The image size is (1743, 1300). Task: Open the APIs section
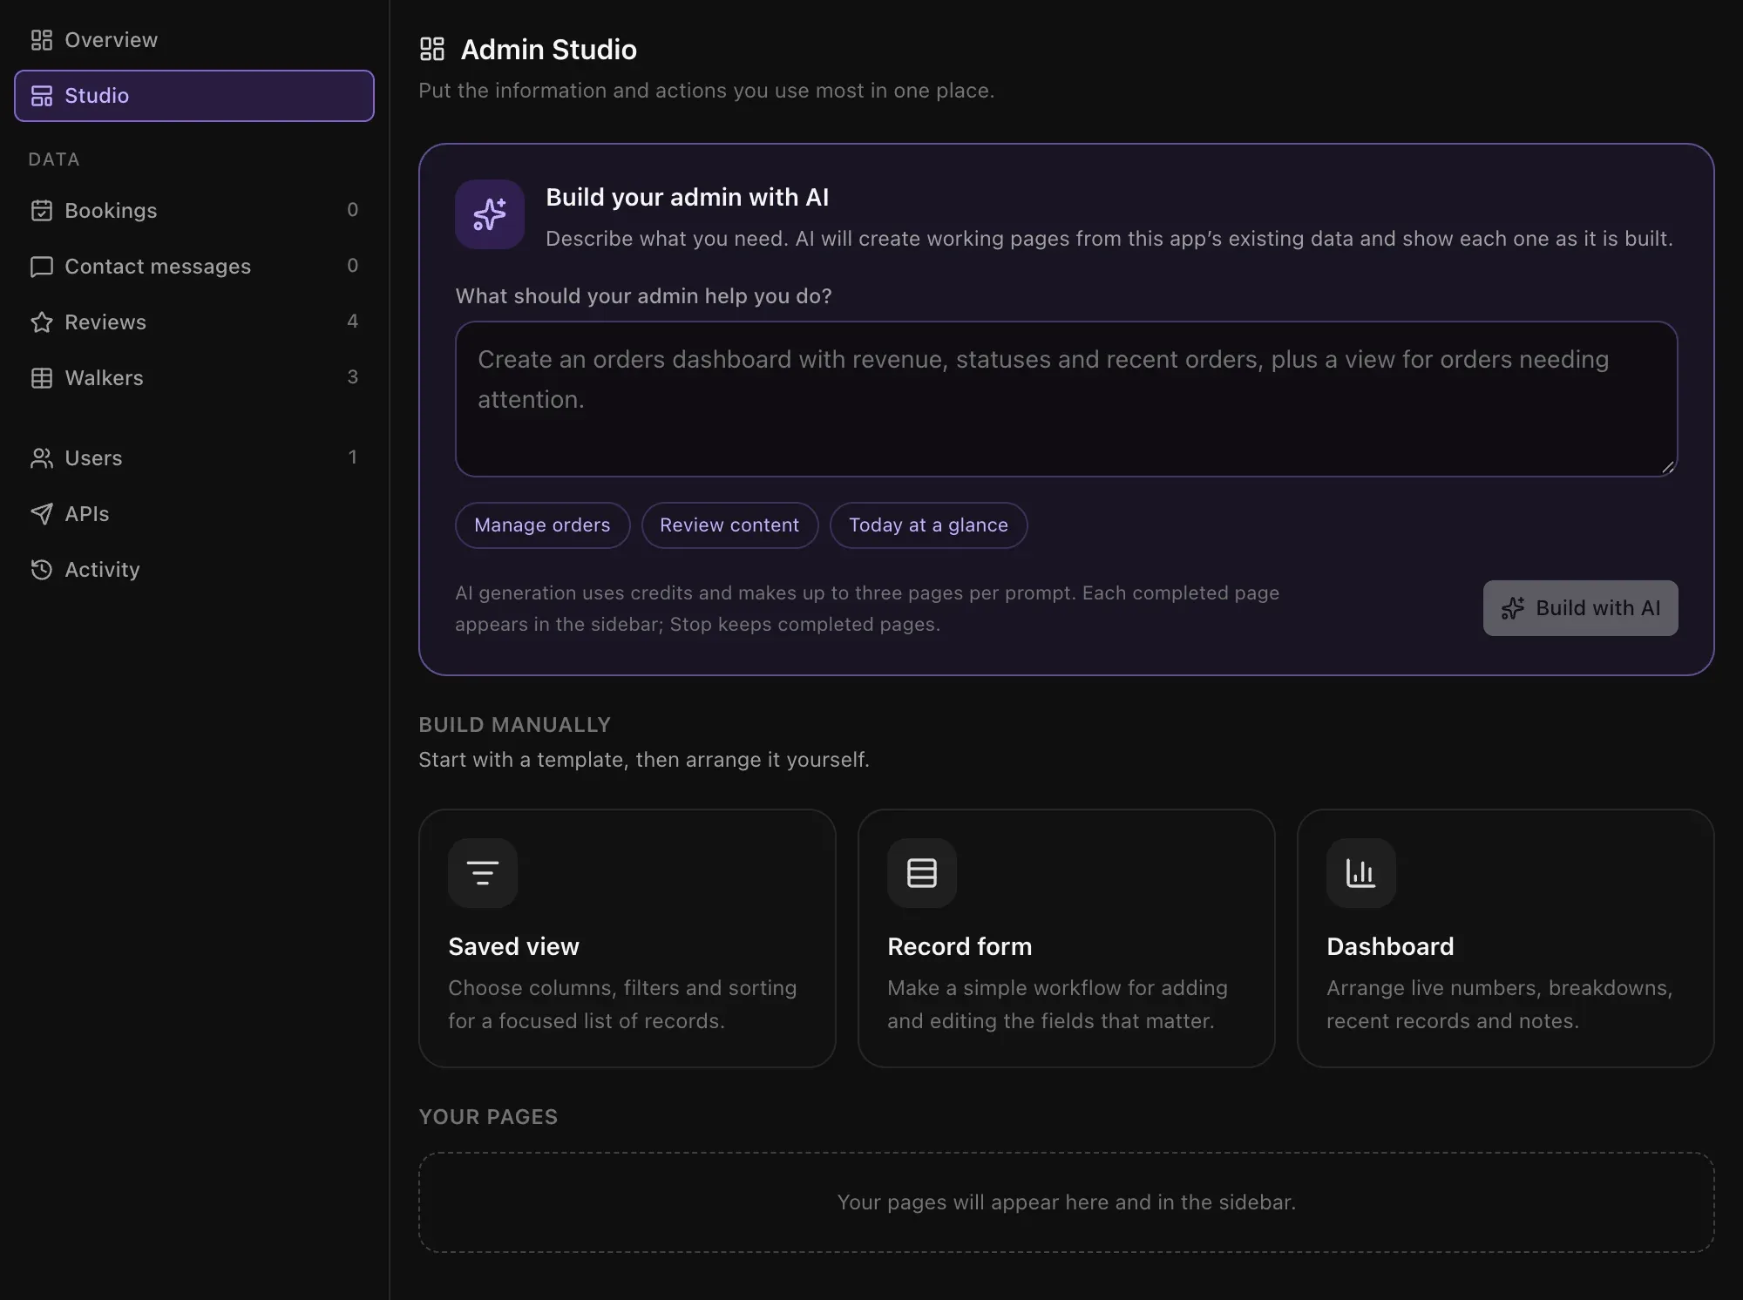point(194,514)
